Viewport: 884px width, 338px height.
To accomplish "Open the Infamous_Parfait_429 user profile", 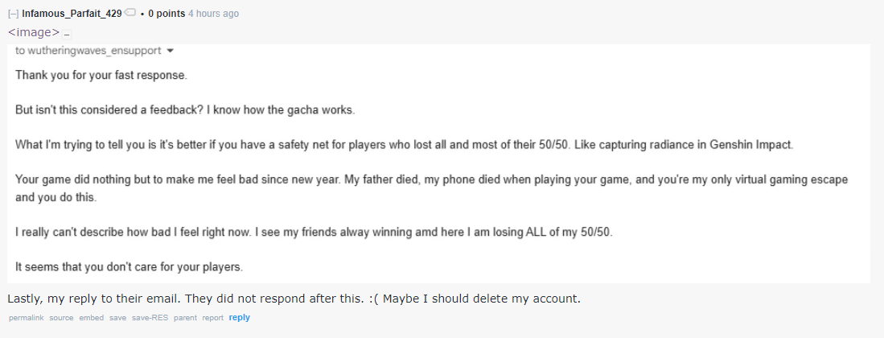I will tap(72, 14).
